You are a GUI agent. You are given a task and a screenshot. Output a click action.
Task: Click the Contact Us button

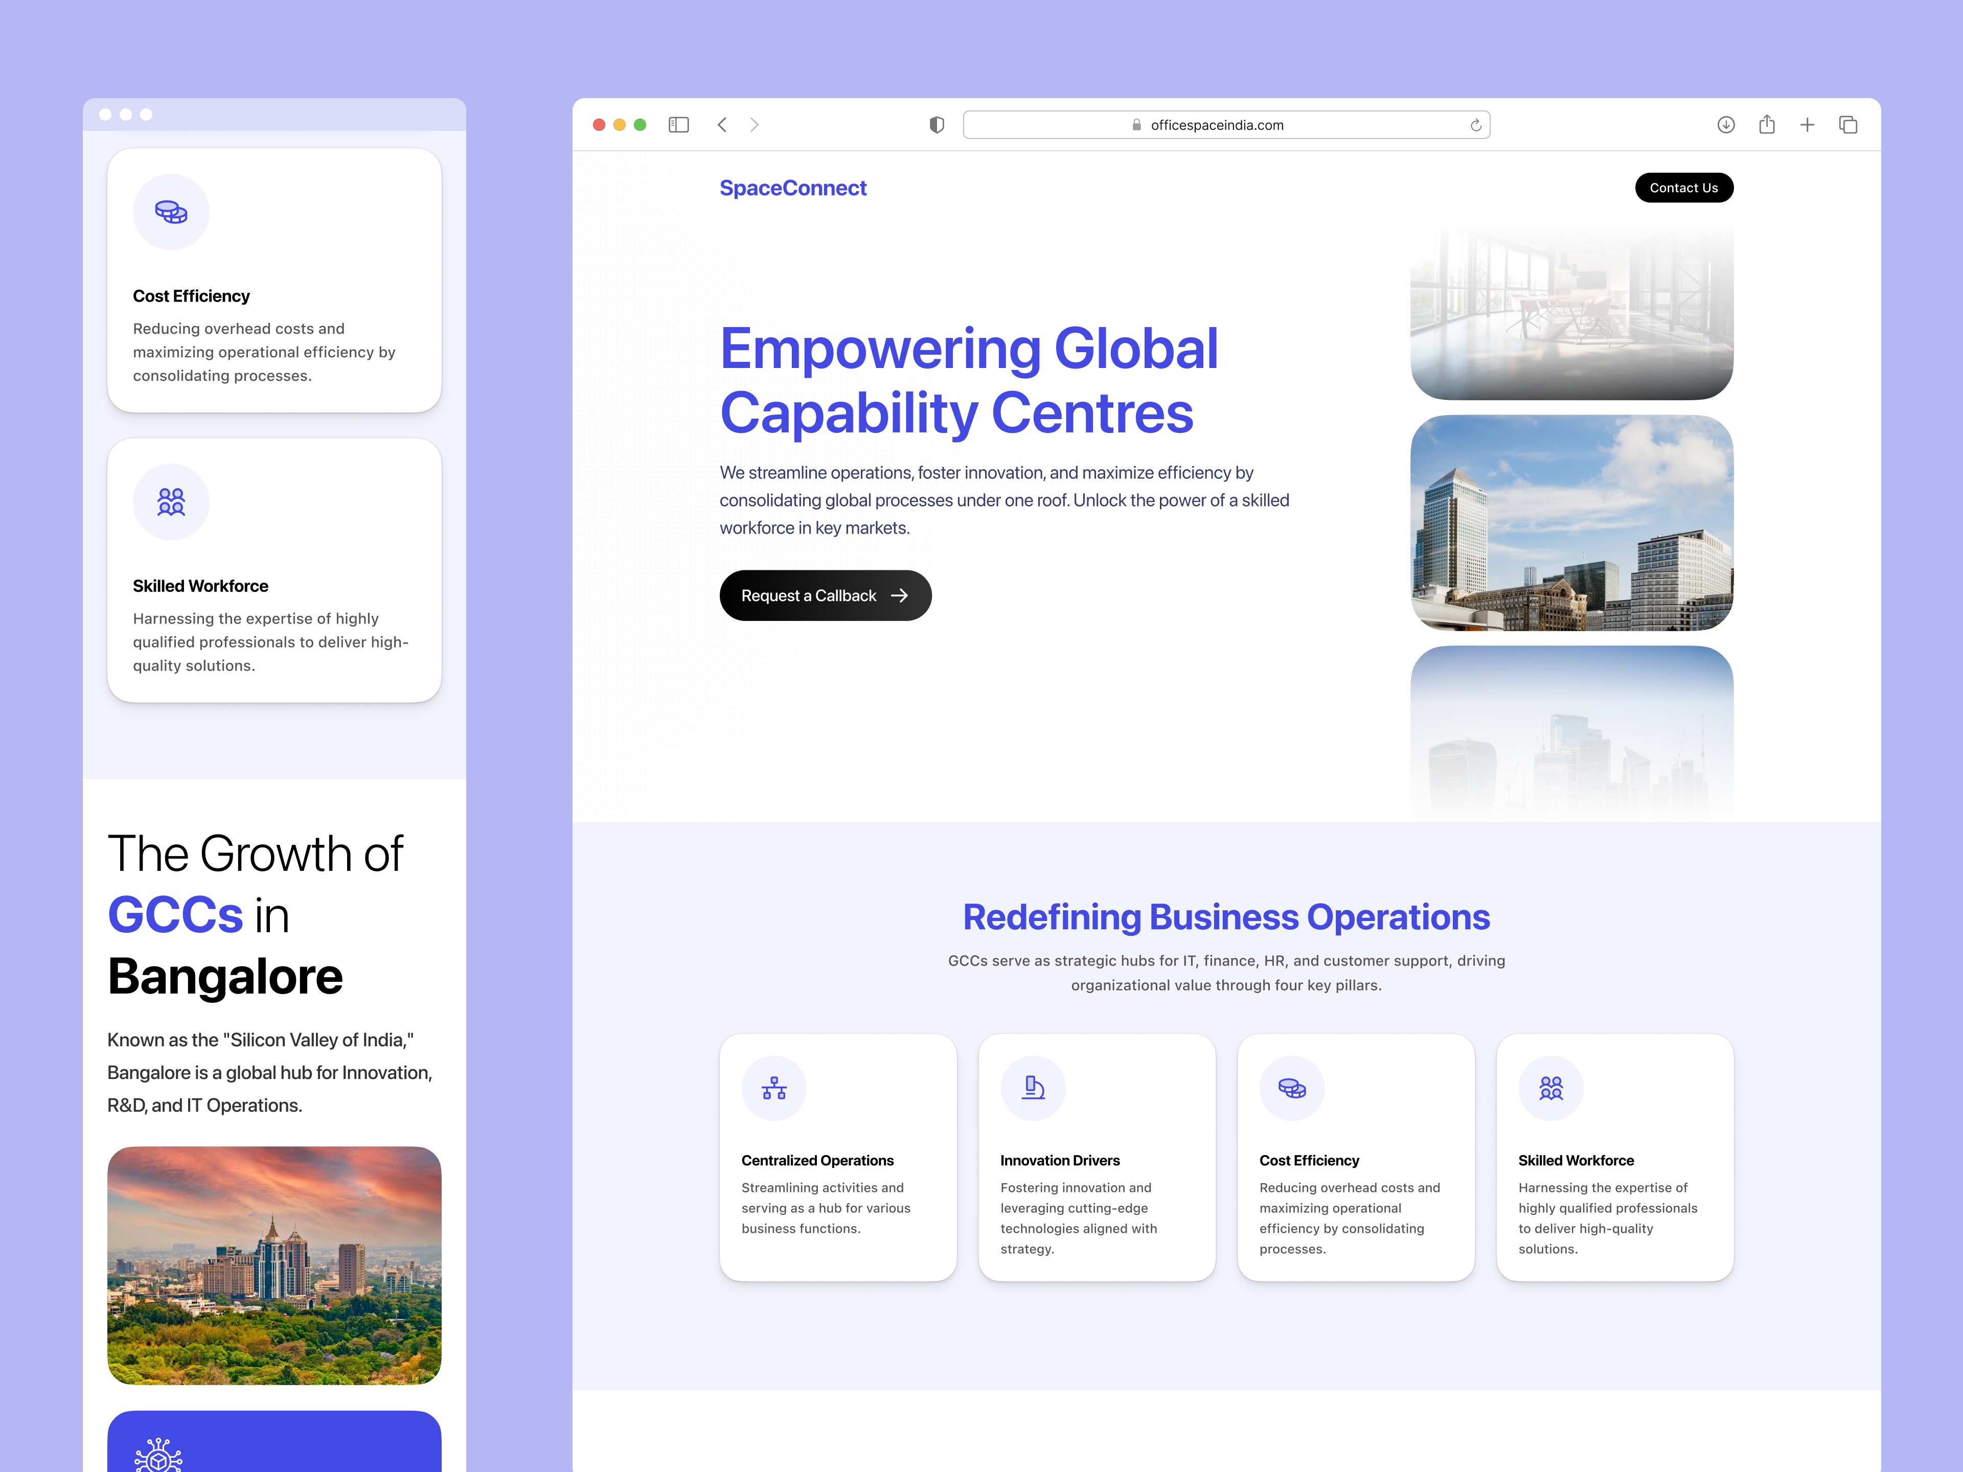point(1683,187)
